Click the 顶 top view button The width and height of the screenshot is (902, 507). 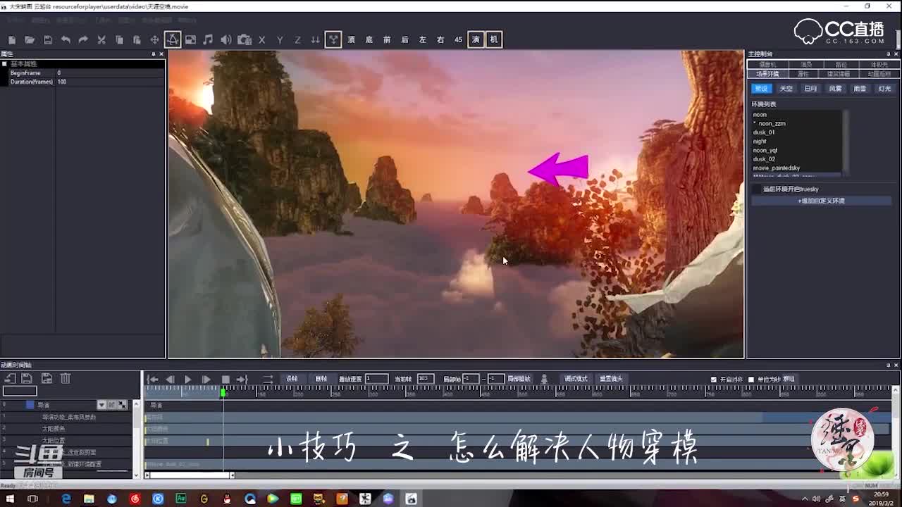point(351,40)
